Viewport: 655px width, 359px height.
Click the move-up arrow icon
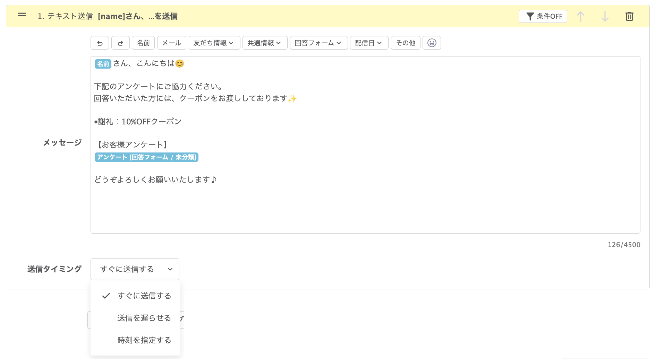(580, 16)
